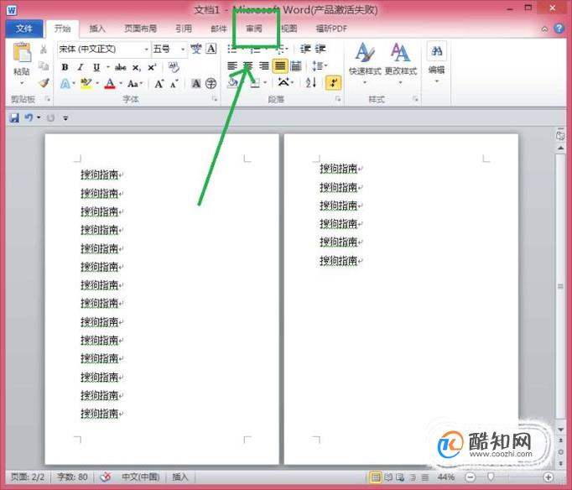Open Customize Quick Access Toolbar arrow
Screen dimensions: 572x490
coord(65,117)
